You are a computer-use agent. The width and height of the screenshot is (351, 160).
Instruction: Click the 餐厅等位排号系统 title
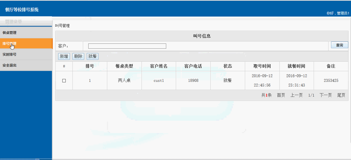pos(22,10)
